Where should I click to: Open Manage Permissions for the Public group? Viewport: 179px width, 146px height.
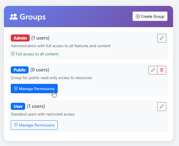click(x=34, y=89)
